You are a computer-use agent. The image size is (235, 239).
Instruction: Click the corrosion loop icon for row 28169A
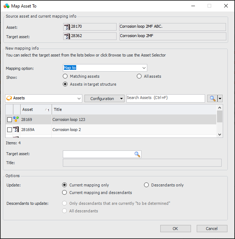[x=16, y=130]
